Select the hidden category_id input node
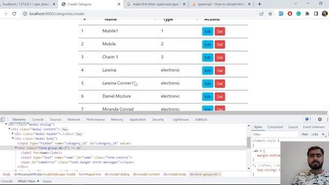329x185 pixels. point(74,143)
